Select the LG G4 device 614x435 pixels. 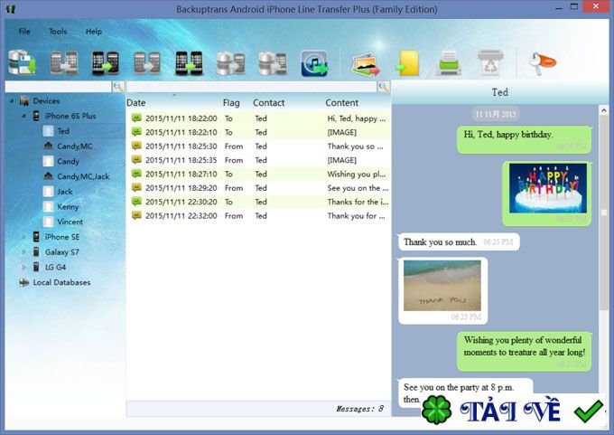(55, 267)
